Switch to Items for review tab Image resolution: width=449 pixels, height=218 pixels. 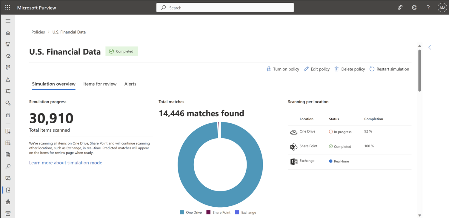(100, 84)
